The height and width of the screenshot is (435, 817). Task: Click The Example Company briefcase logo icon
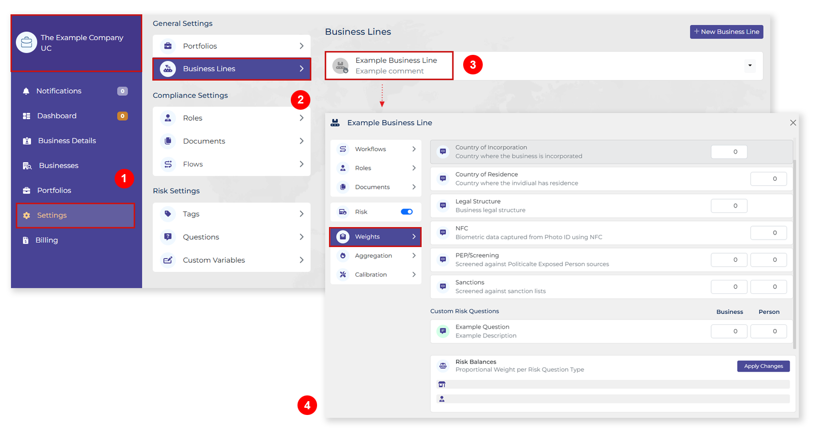point(26,42)
